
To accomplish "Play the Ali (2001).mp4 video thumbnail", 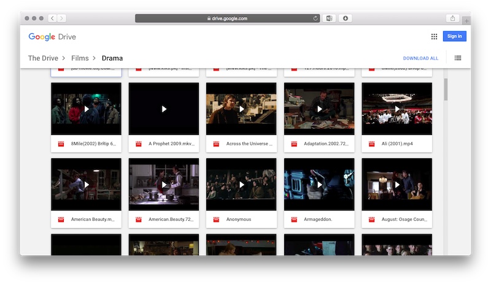I will 396,109.
